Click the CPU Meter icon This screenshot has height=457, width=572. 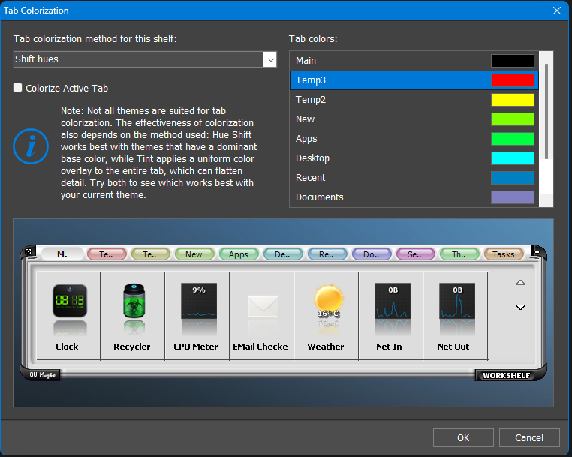[x=197, y=302]
